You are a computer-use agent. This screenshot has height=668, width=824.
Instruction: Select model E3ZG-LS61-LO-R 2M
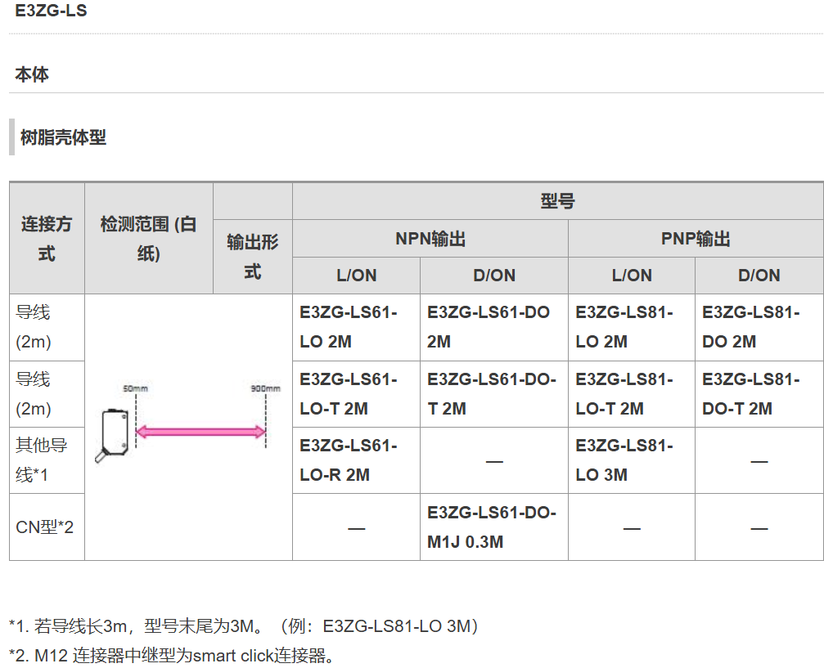click(348, 460)
